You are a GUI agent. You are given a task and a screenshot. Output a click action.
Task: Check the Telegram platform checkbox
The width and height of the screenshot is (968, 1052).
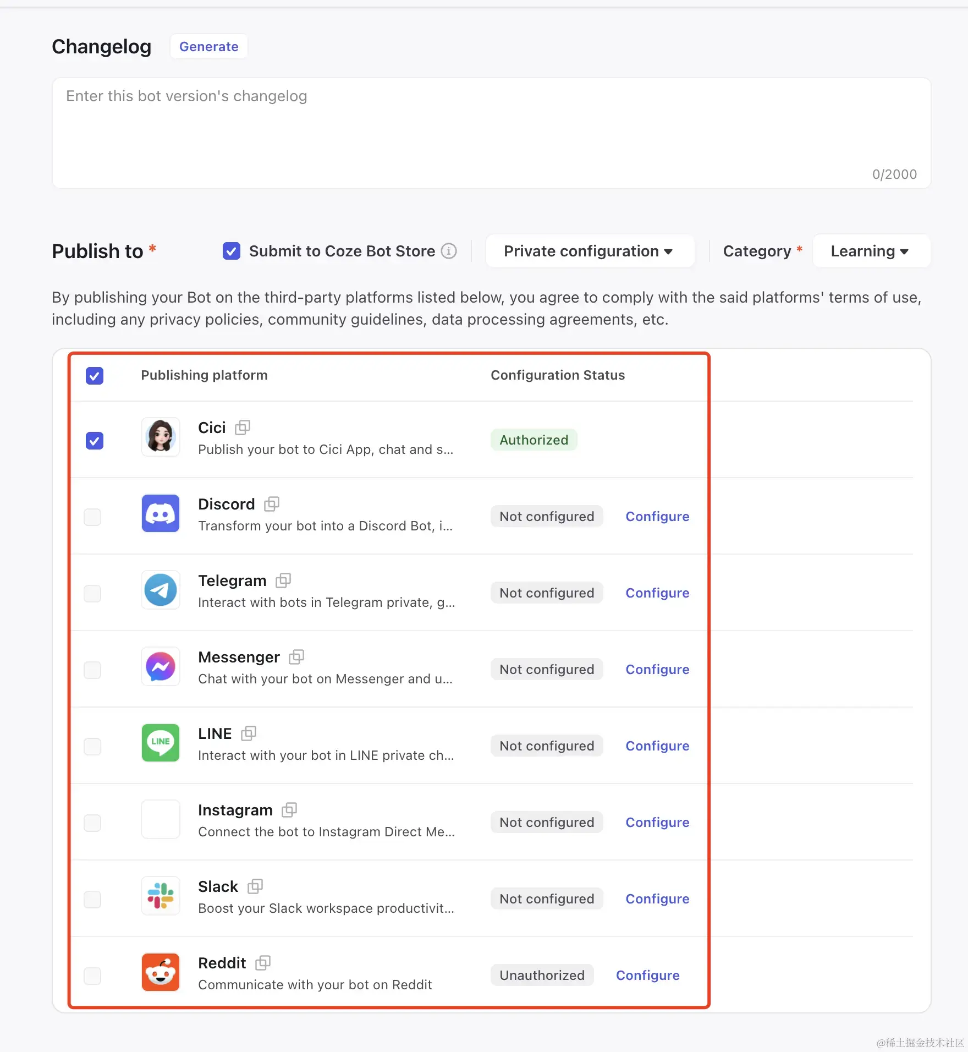(x=92, y=594)
